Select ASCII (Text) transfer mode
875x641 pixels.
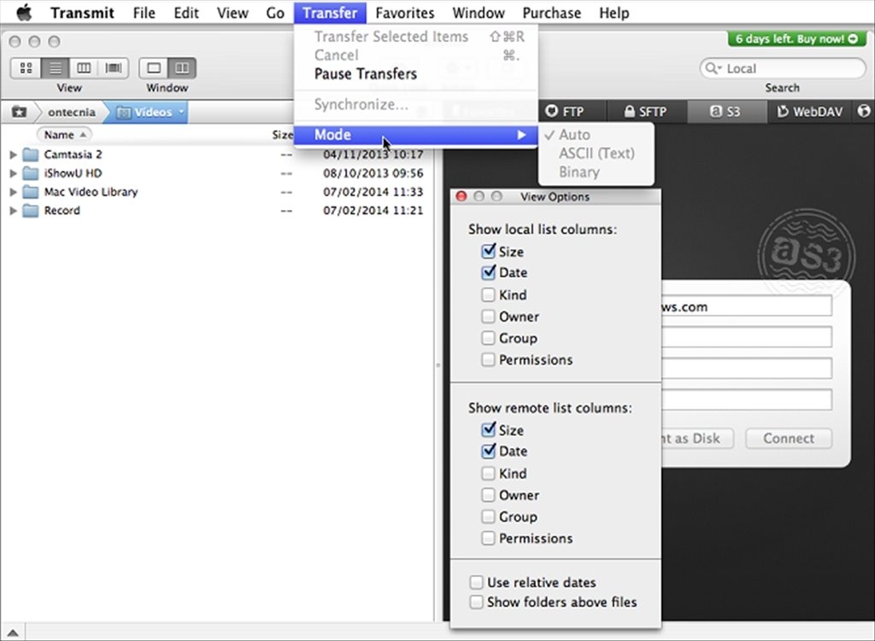pos(596,154)
